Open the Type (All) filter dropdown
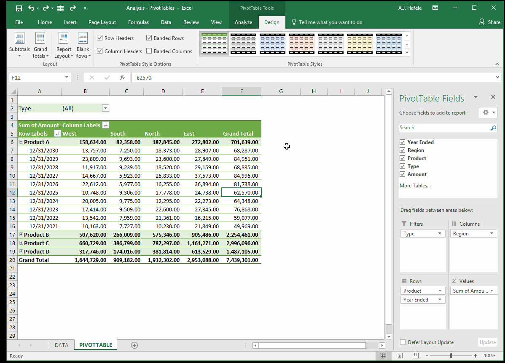 105,109
